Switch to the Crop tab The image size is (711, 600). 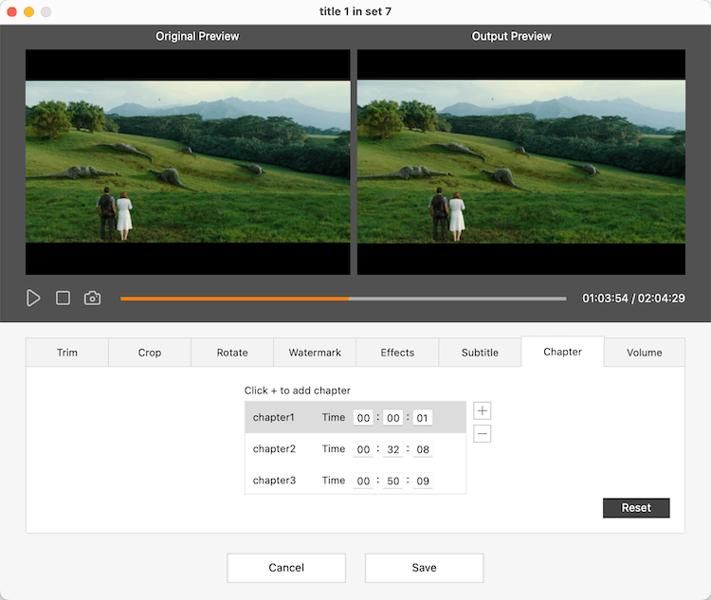pos(150,353)
